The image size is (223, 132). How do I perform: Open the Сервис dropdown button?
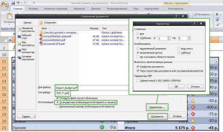pyautogui.click(x=26, y=116)
